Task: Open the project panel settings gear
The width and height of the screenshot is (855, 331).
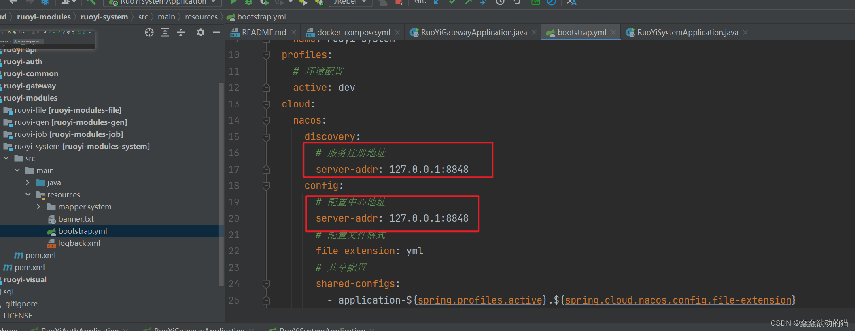Action: pyautogui.click(x=200, y=32)
